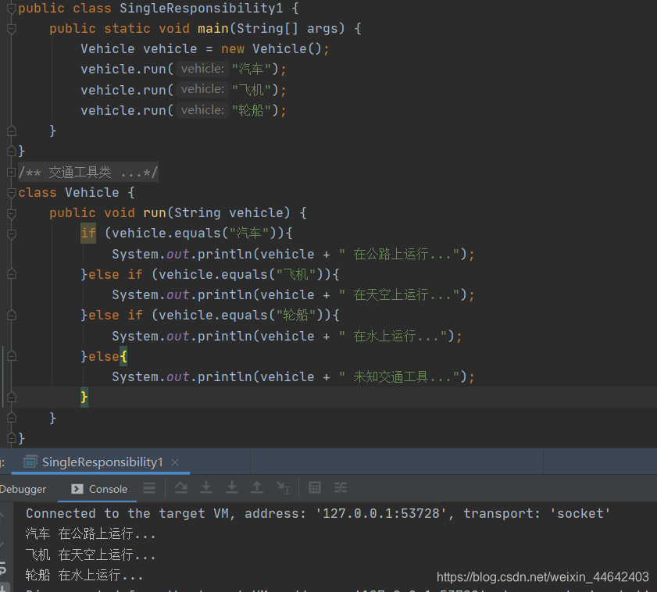The width and height of the screenshot is (657, 592).
Task: Click the 'Connected to the target VM' console line
Action: [318, 514]
